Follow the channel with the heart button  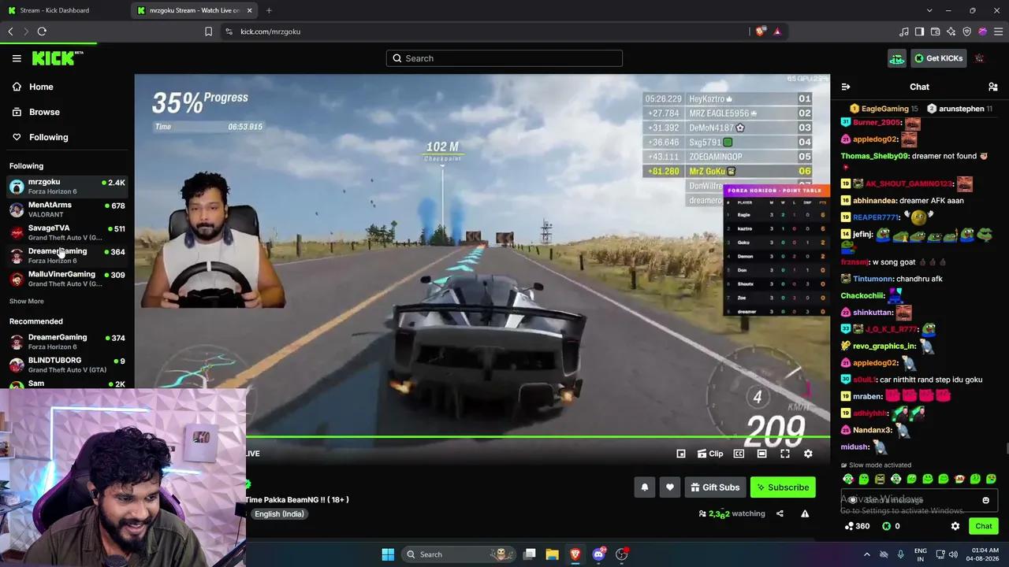pos(670,487)
